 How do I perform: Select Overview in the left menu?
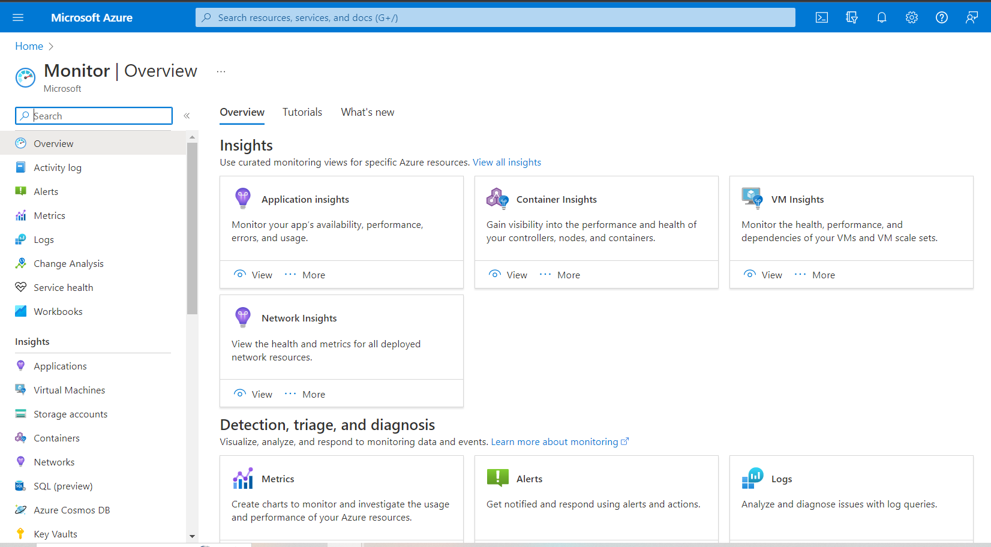coord(93,143)
